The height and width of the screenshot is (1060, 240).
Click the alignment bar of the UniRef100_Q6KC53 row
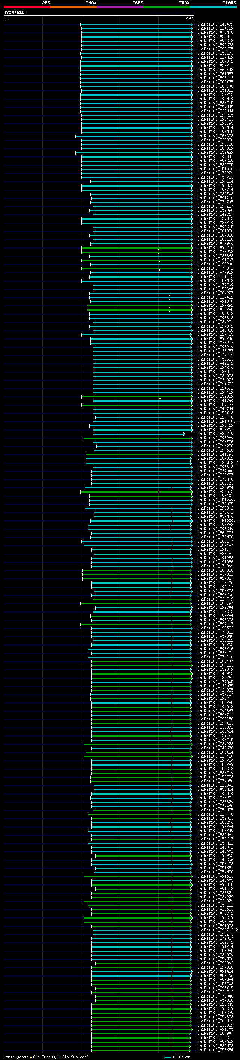tap(134, 136)
